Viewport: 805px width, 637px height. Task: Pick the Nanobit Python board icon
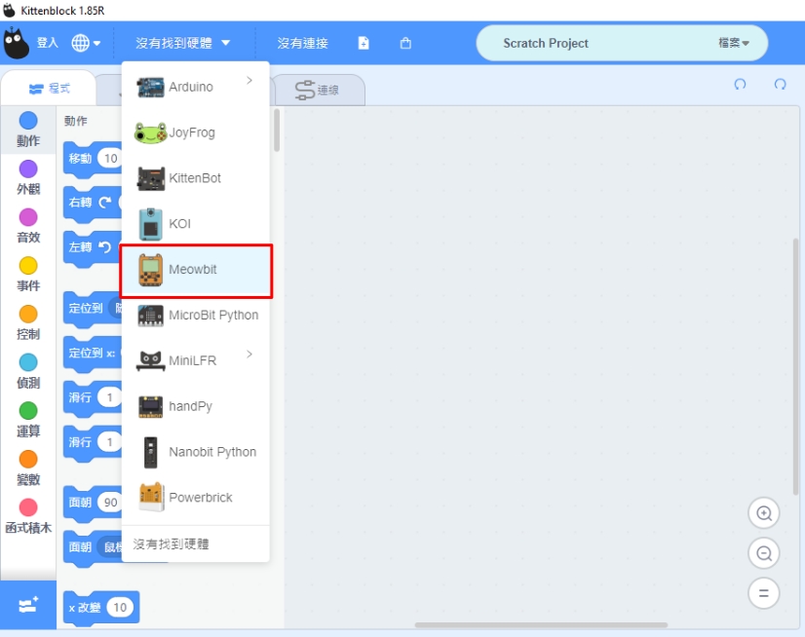[x=151, y=452]
